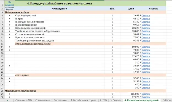Click the Оснащение column header cell
The height and width of the screenshot is (102, 172).
tap(60, 9)
